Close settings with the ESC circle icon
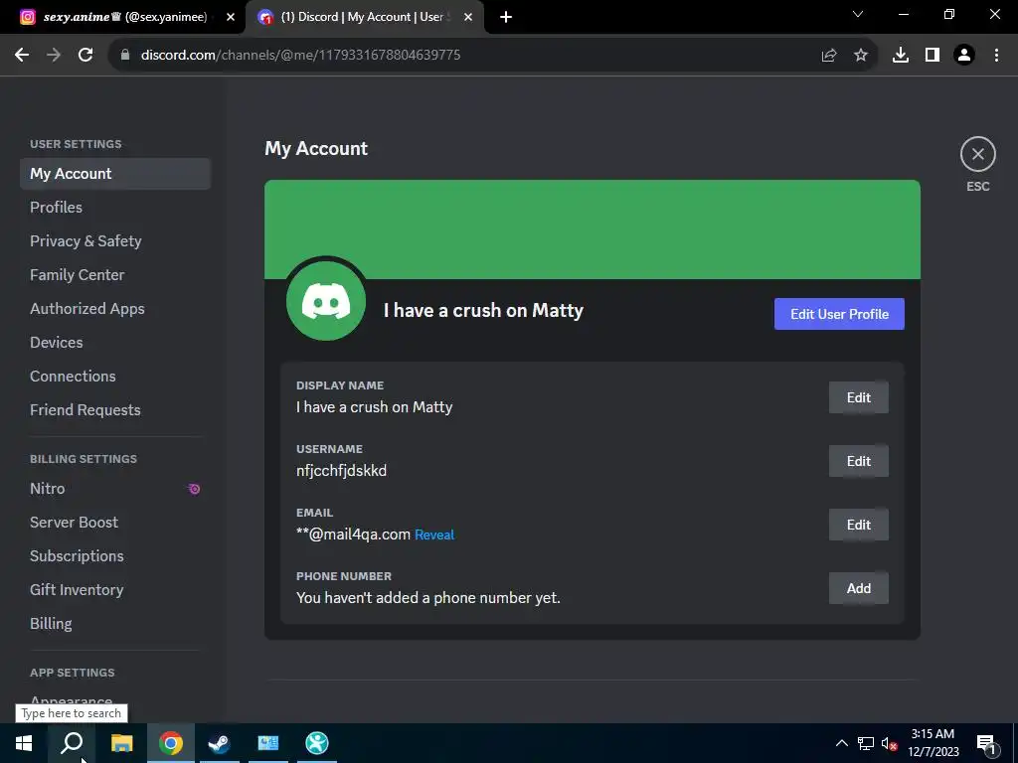This screenshot has width=1018, height=763. pyautogui.click(x=977, y=154)
